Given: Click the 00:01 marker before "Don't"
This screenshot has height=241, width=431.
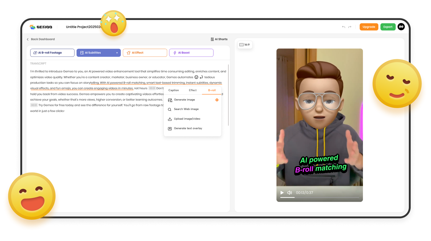Looking at the screenshot, I should tap(152, 88).
